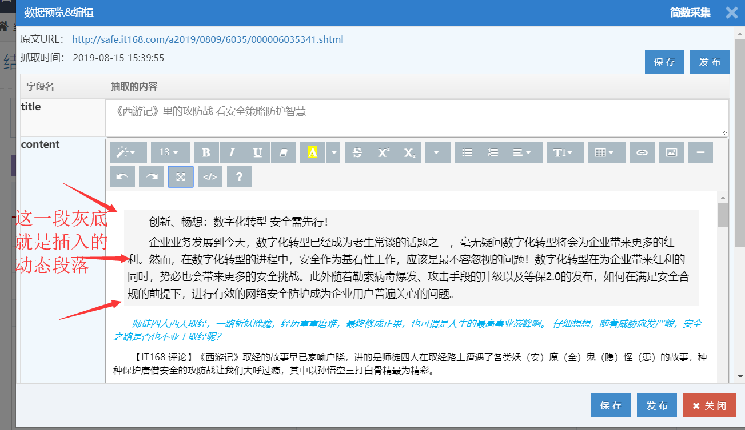745x430 pixels.
Task: Click the 抓取时间 2019-08-15 15:39:55 value
Action: [x=118, y=58]
